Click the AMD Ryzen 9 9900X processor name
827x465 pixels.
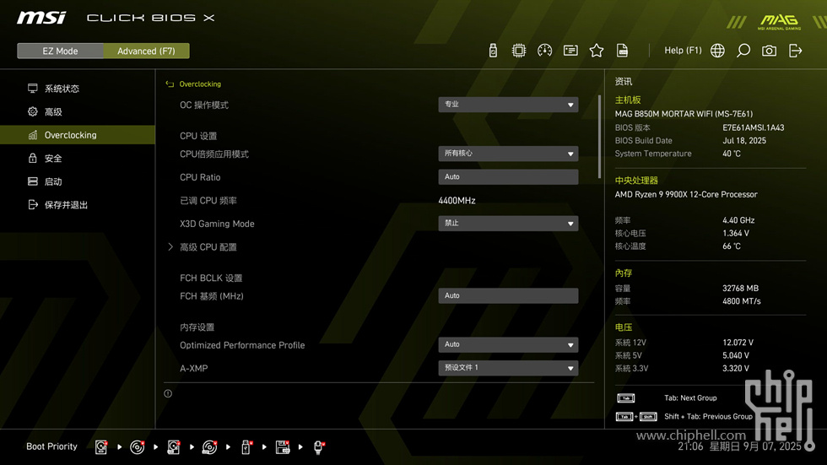[x=686, y=195]
